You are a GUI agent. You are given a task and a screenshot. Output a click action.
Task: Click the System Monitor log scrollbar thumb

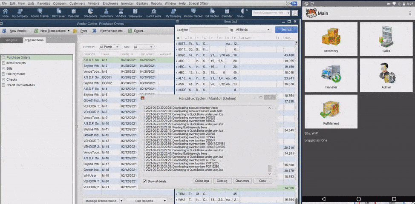(270, 168)
